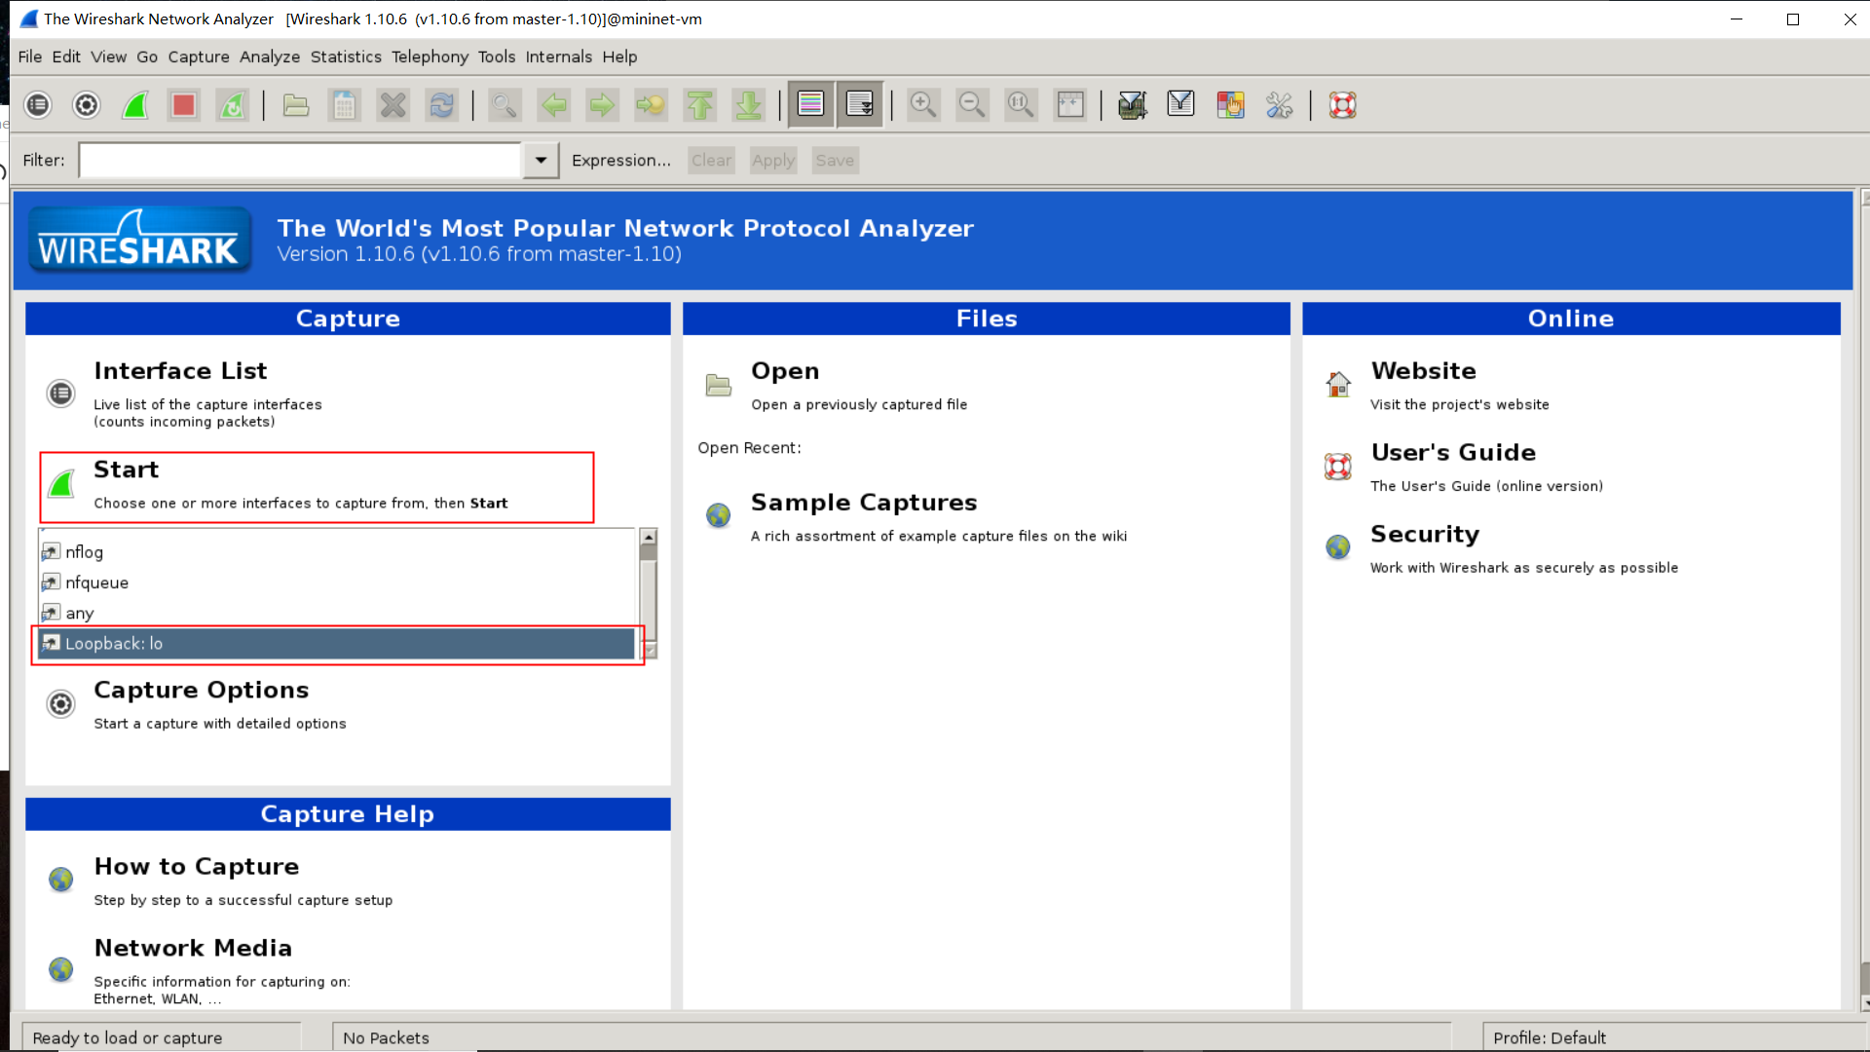This screenshot has height=1052, width=1870.
Task: Click the interface list toolbar icon
Action: 38,104
